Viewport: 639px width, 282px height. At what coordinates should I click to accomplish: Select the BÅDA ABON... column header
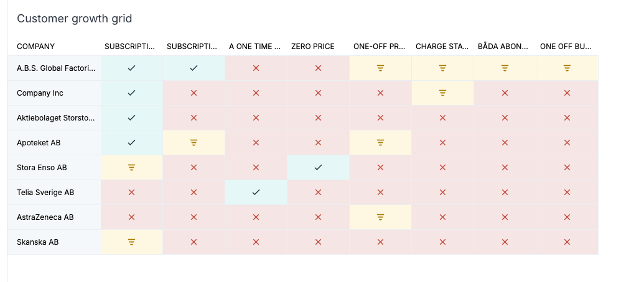tap(503, 47)
